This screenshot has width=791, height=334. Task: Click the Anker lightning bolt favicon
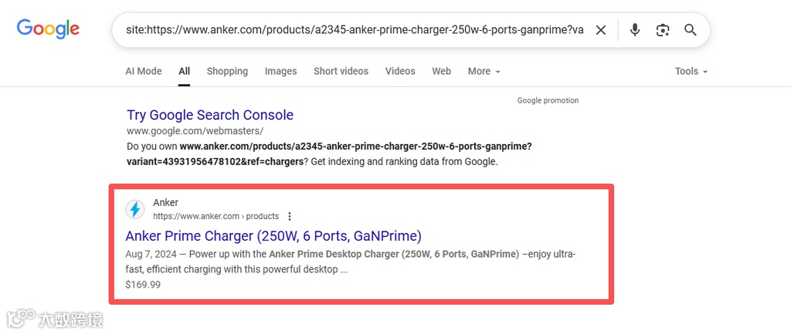coord(135,209)
